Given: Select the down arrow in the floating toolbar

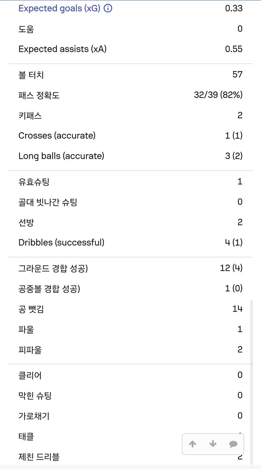Looking at the screenshot, I should coord(213,444).
